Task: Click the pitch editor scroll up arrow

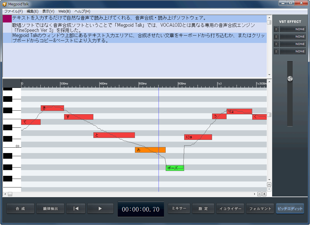Action: [269, 82]
